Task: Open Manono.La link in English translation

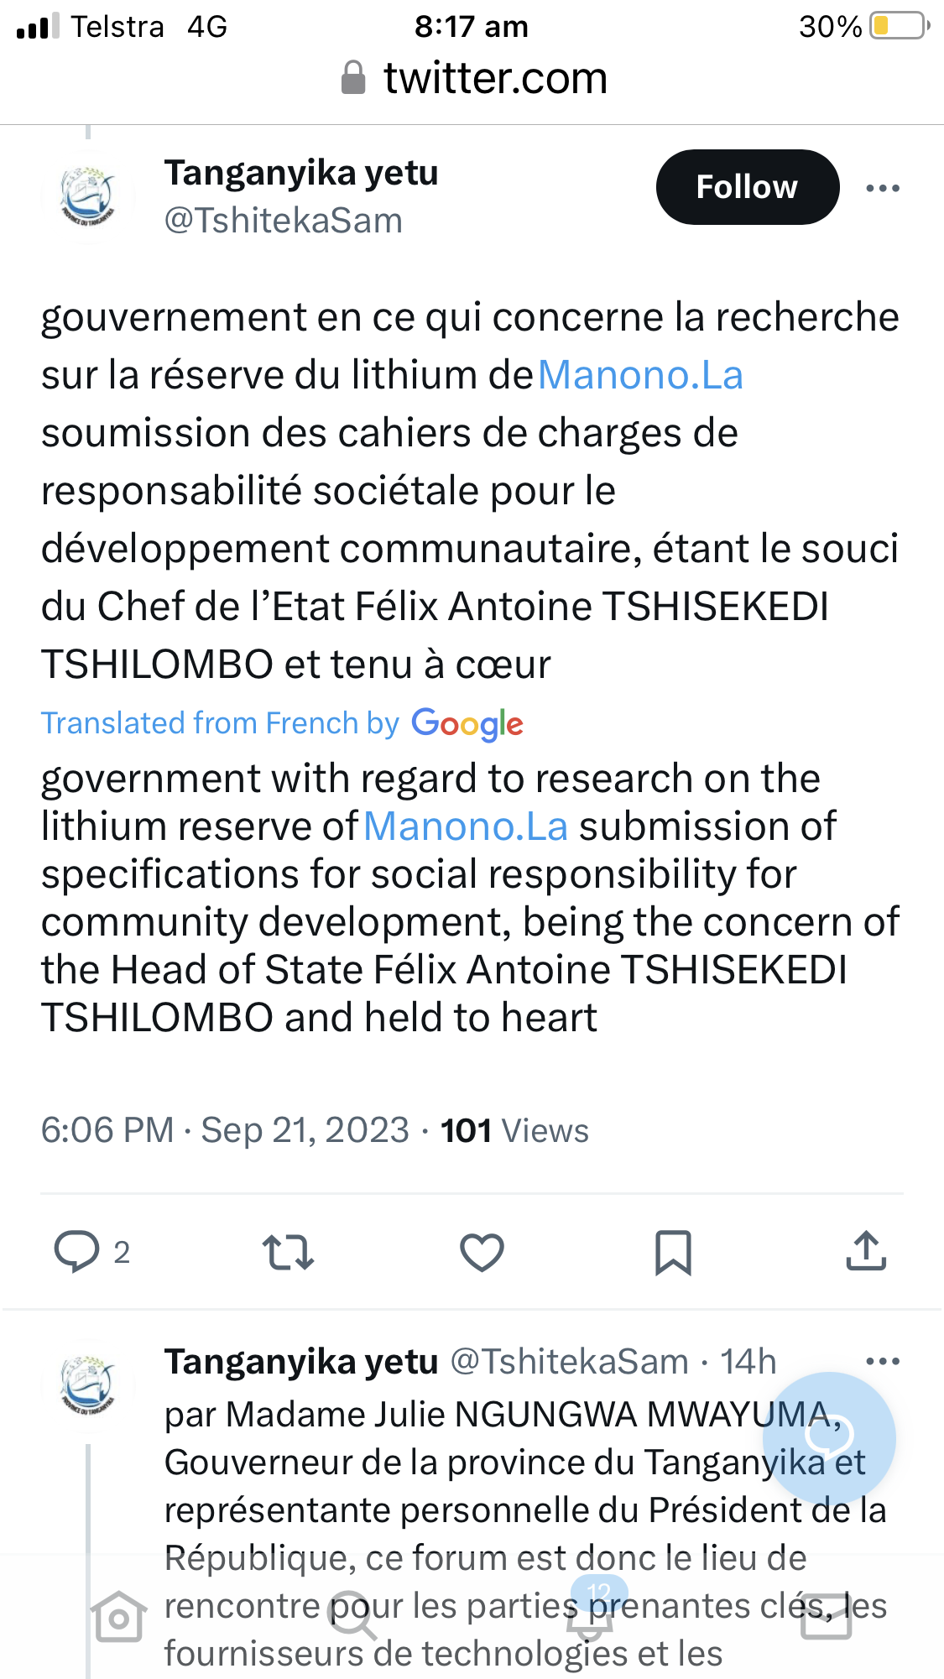Action: pyautogui.click(x=467, y=826)
